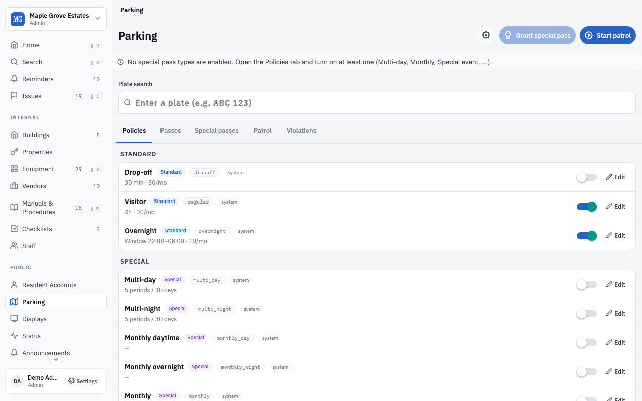
Task: Edit the Overnight policy
Action: (616, 235)
